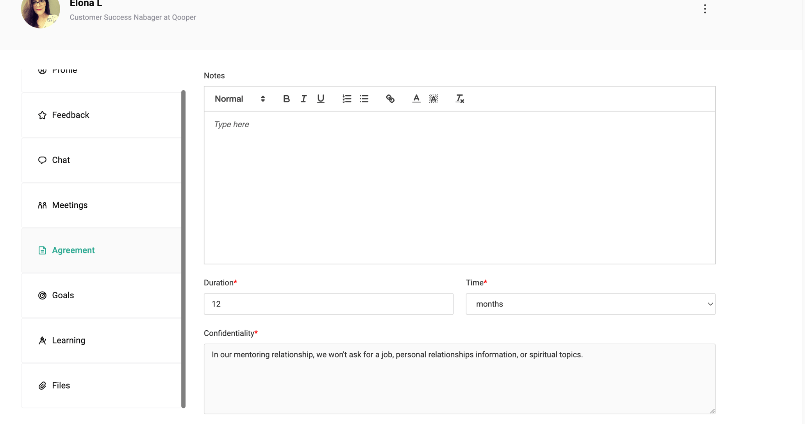This screenshot has height=424, width=805.
Task: Apply italic formatting in Notes editor
Action: [303, 99]
